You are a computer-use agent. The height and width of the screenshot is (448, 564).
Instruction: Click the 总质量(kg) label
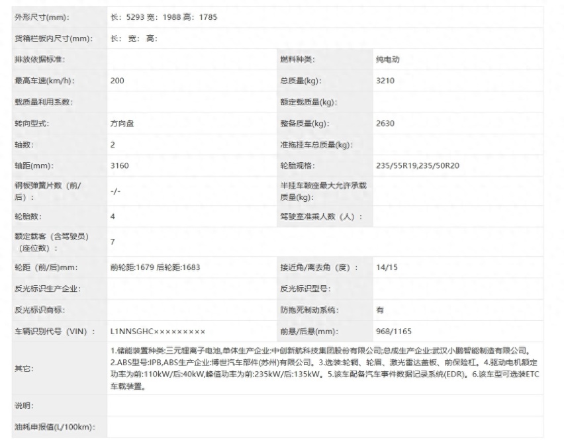click(301, 81)
